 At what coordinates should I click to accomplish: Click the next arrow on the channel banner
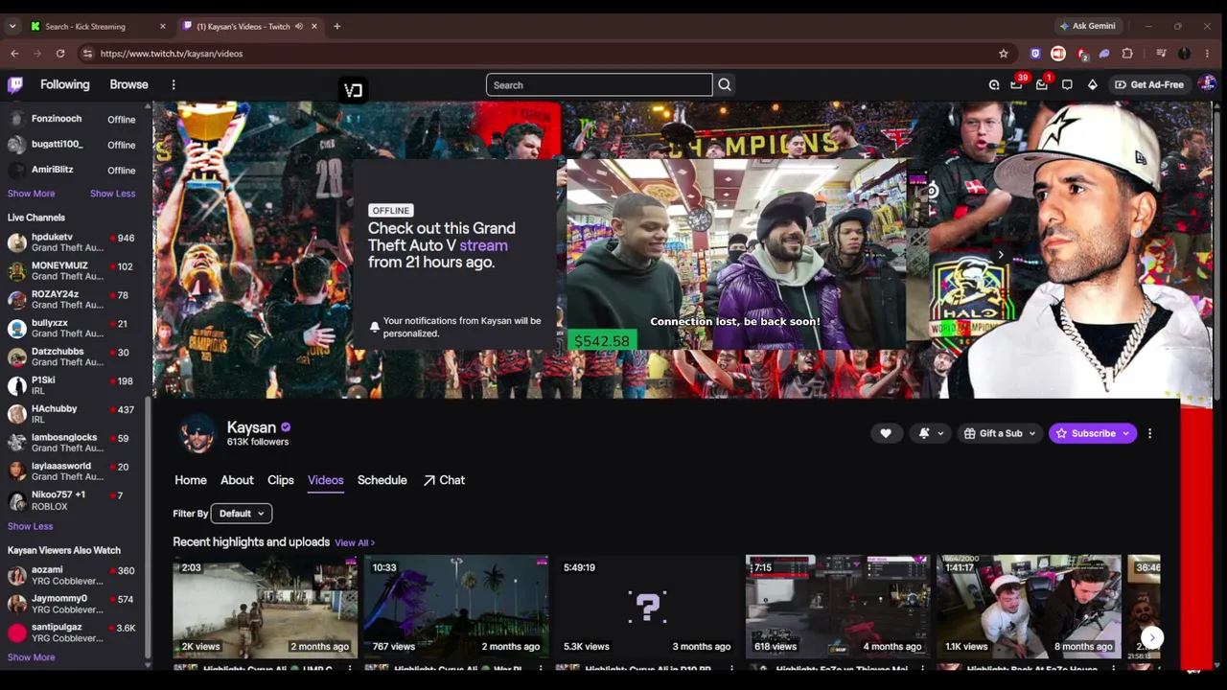1000,255
